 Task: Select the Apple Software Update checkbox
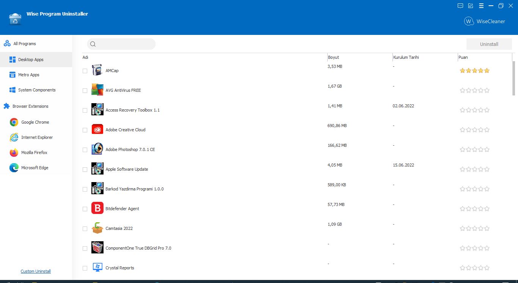click(x=85, y=170)
